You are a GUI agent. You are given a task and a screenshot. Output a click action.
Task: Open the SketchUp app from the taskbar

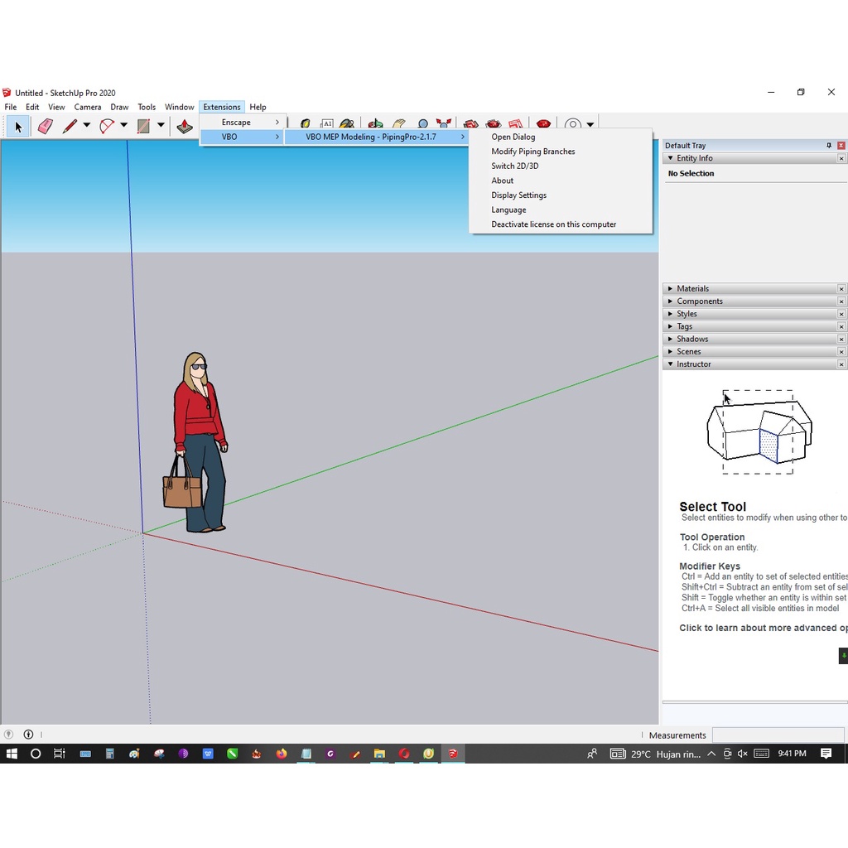click(x=453, y=754)
